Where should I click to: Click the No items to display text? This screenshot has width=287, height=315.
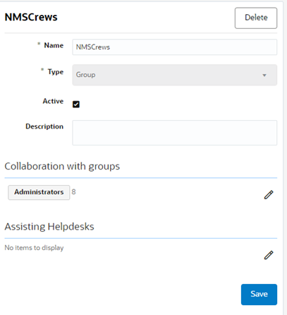(x=34, y=248)
